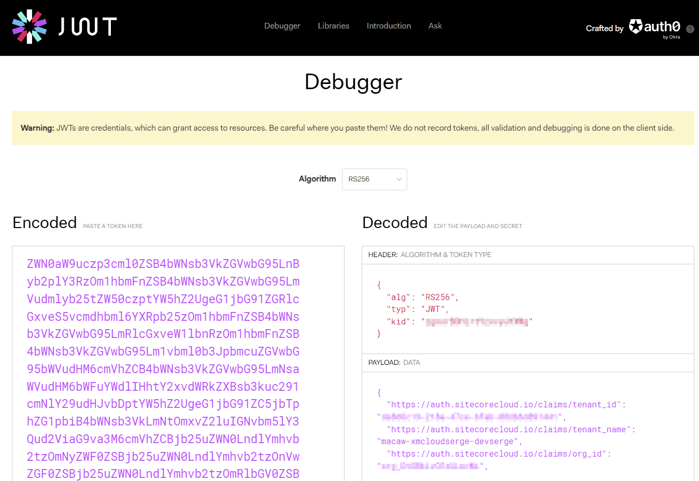Click the macaw-xmcloudserge-devserge tenant name value
This screenshot has height=481, width=699.
click(448, 442)
